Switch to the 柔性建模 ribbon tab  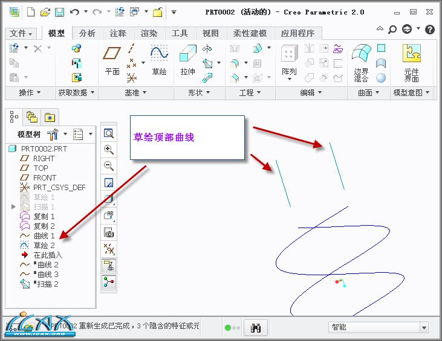[x=250, y=33]
